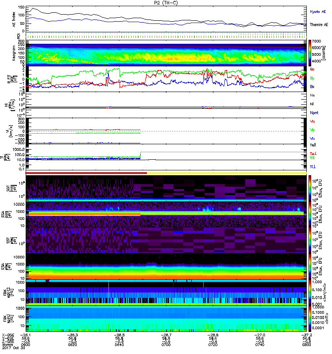The height and width of the screenshot is (354, 332).
Task: Click the Keogram axis label
Action: click(x=14, y=53)
